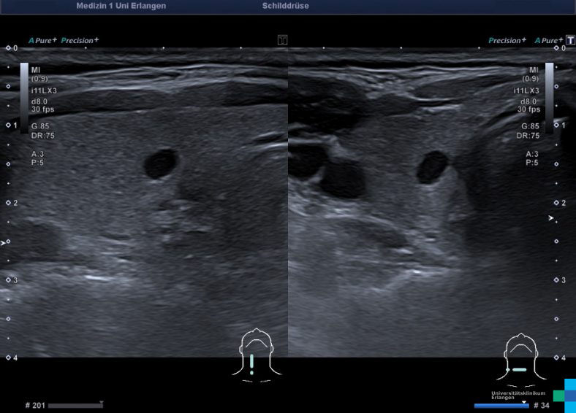The image size is (576, 413).
Task: Click the right cine bar position triangle
Action: (524, 401)
